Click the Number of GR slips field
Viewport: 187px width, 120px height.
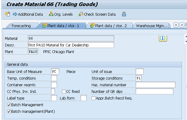[x=155, y=92]
